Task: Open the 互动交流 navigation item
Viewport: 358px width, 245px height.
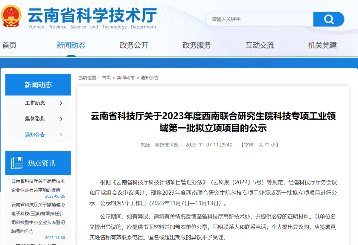Action: [260, 45]
